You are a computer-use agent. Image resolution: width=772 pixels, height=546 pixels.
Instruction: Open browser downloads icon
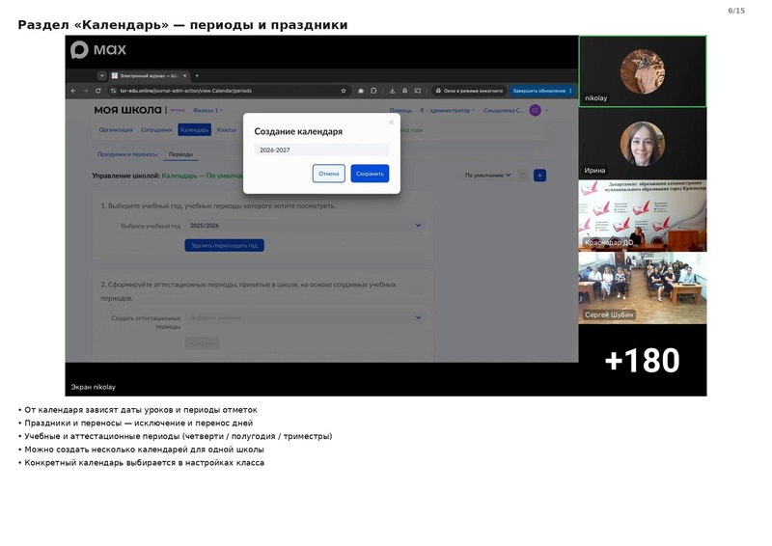[x=392, y=91]
